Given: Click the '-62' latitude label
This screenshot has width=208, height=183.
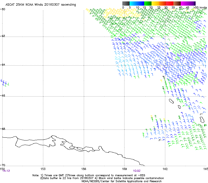Looking at the screenshot, I should coord(3,36).
